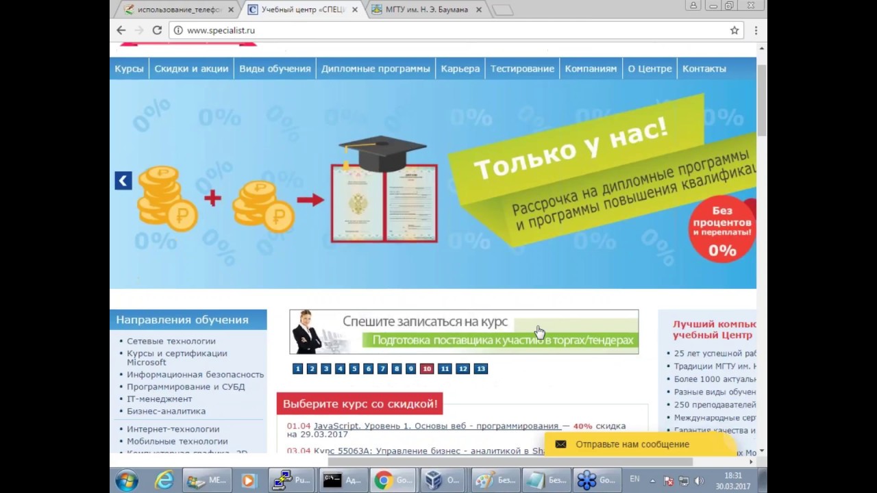This screenshot has width=877, height=493.
Task: Open "Курсы и сертификации Microsoft" link
Action: coord(177,357)
